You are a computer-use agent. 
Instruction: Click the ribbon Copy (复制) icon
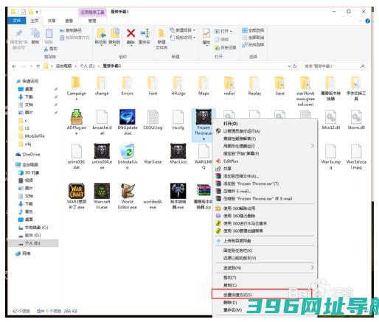pos(35,33)
